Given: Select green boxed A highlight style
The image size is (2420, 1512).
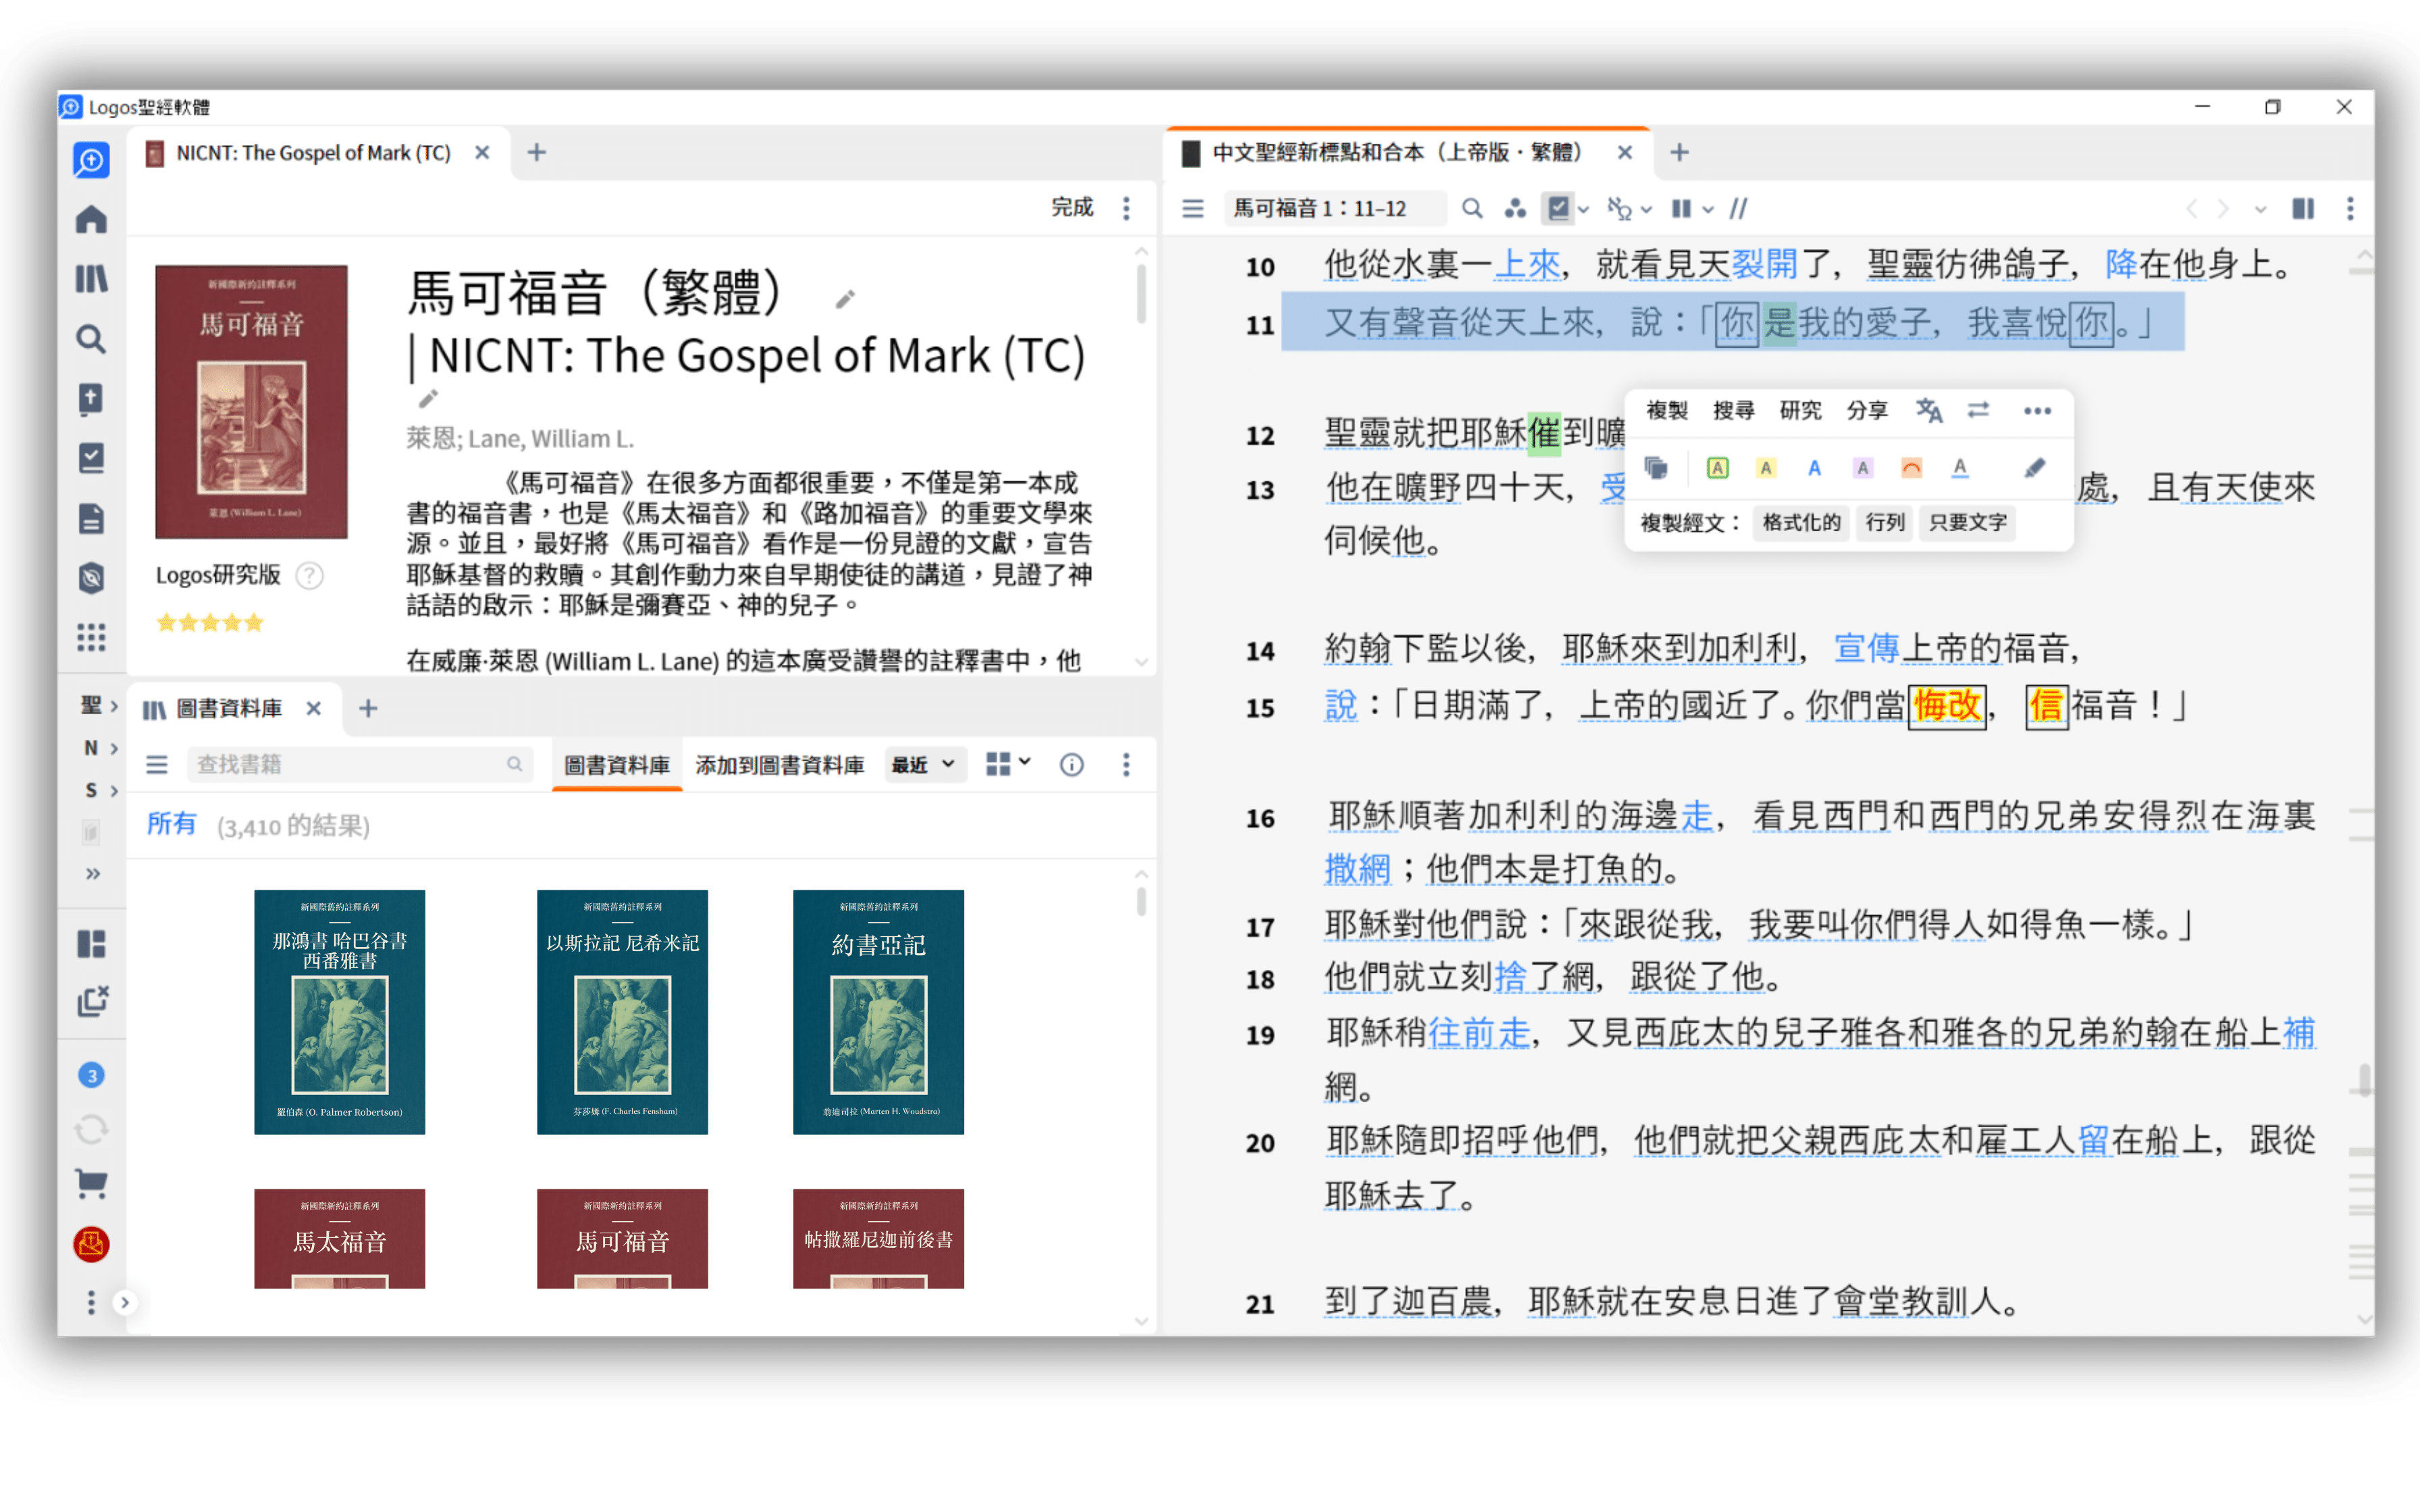Looking at the screenshot, I should point(1717,467).
